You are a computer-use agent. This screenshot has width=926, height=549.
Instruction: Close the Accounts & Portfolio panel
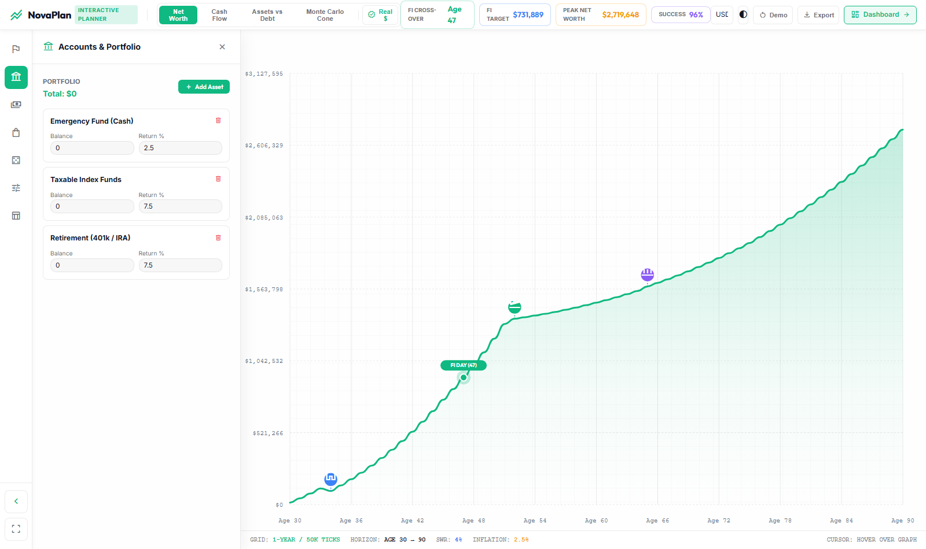click(222, 47)
